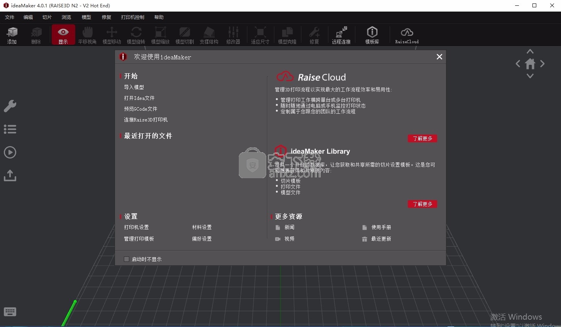Open the 打印机控制 (Printer control) menu
The image size is (561, 327).
[x=133, y=17]
